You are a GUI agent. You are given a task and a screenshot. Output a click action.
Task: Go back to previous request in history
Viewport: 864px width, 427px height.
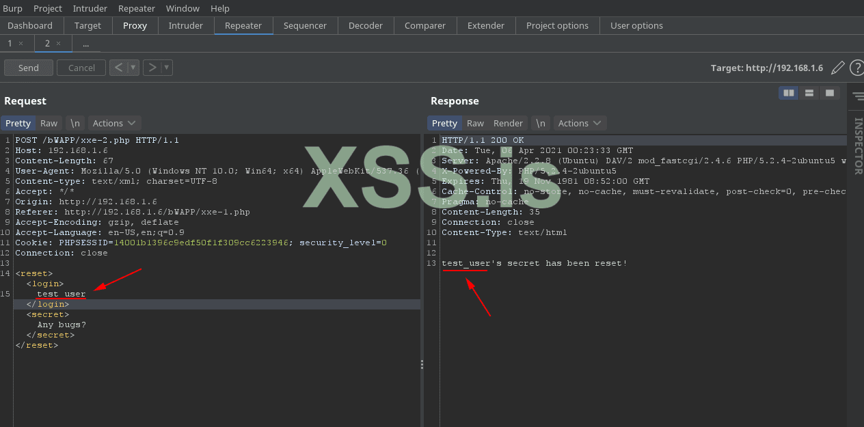[x=118, y=68]
